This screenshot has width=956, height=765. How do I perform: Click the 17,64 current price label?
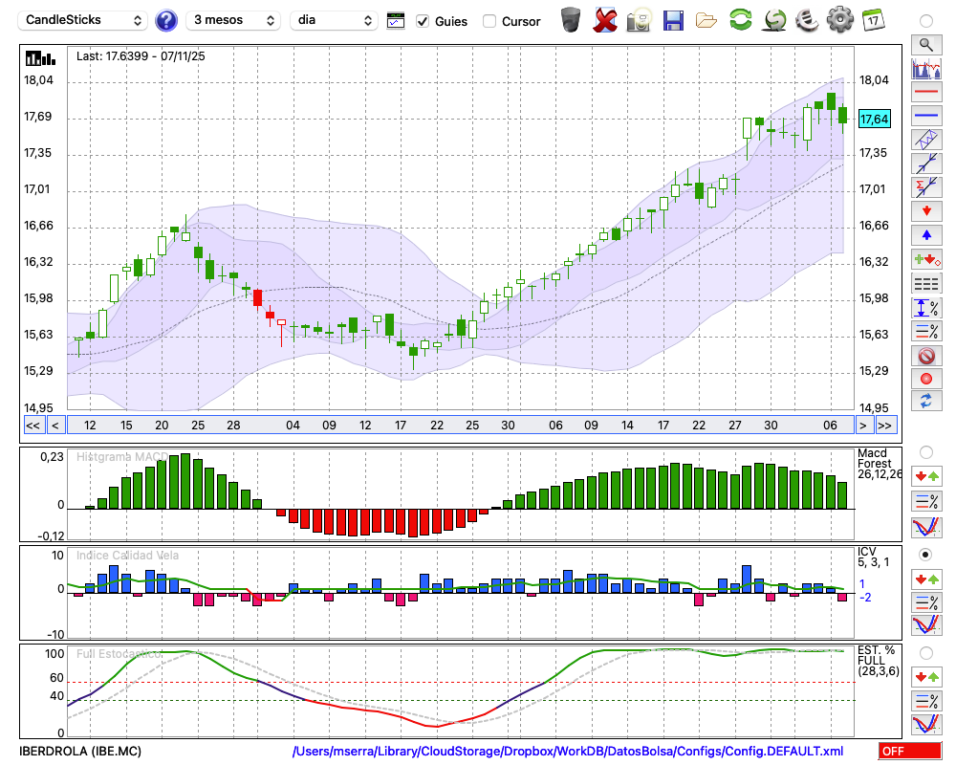coord(874,119)
